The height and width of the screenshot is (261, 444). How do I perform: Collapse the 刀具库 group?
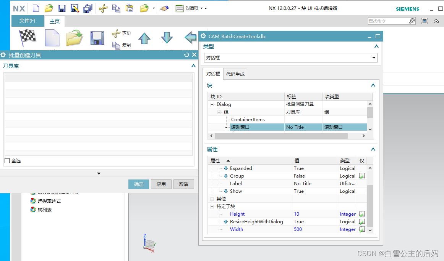click(193, 66)
